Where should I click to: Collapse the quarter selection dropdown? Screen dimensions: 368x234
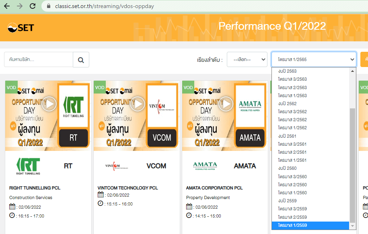point(314,59)
